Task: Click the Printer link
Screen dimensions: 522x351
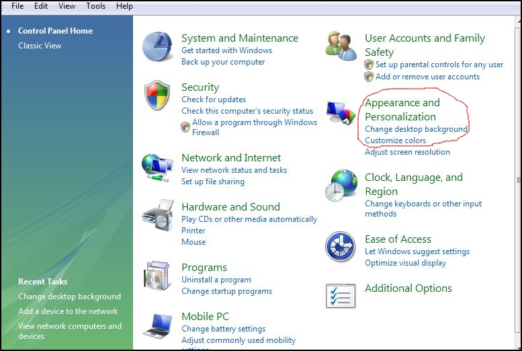Action: click(193, 231)
